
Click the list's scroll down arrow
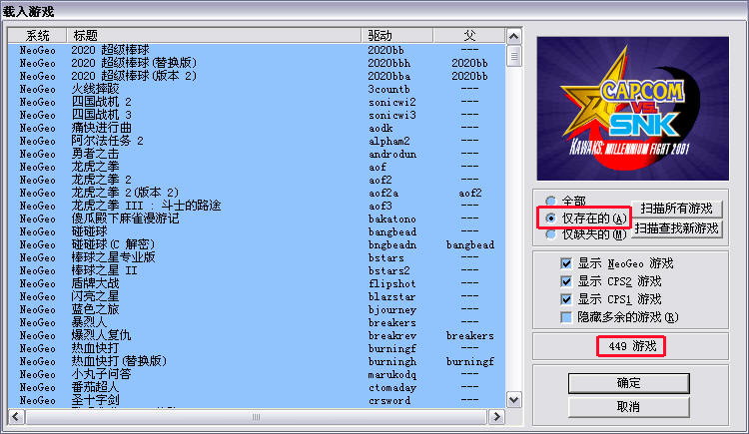[514, 400]
